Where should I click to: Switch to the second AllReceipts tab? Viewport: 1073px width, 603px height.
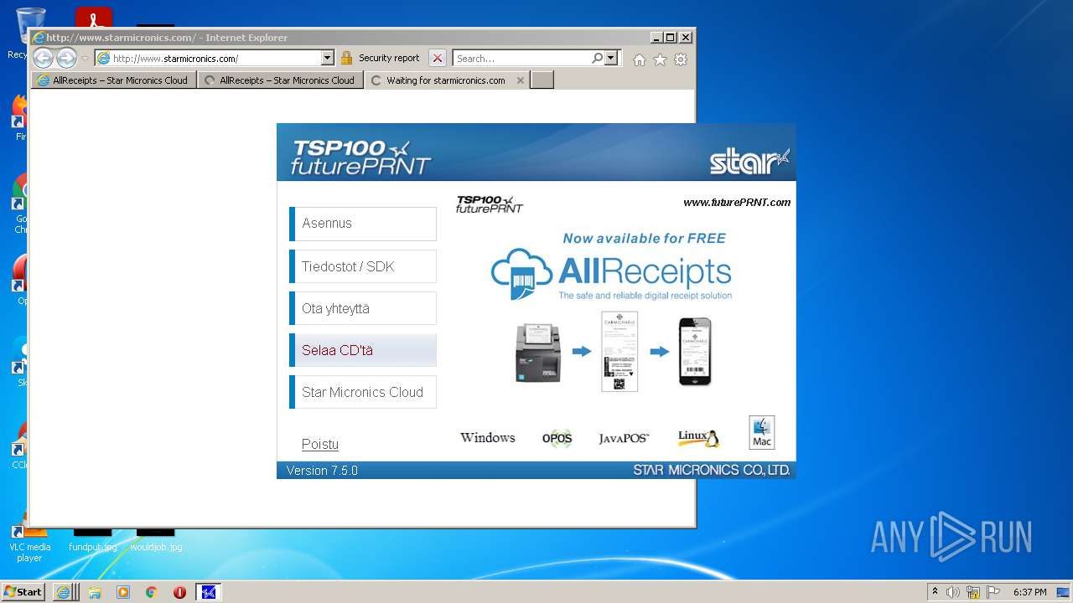tap(281, 80)
